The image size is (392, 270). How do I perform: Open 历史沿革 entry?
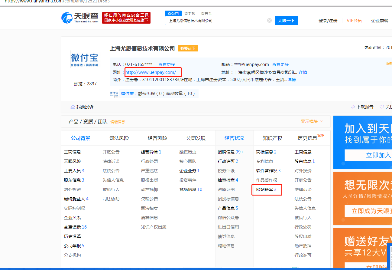point(73,236)
